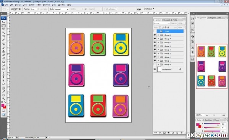This screenshot has height=140, width=229.
Task: Select the Eraser tool
Action: pos(3,58)
